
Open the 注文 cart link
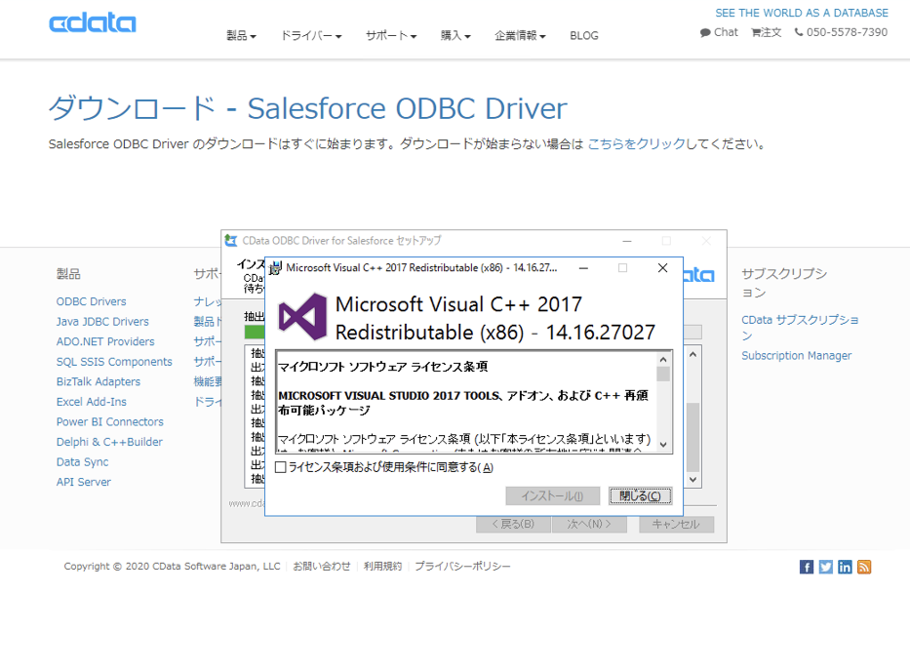[766, 32]
